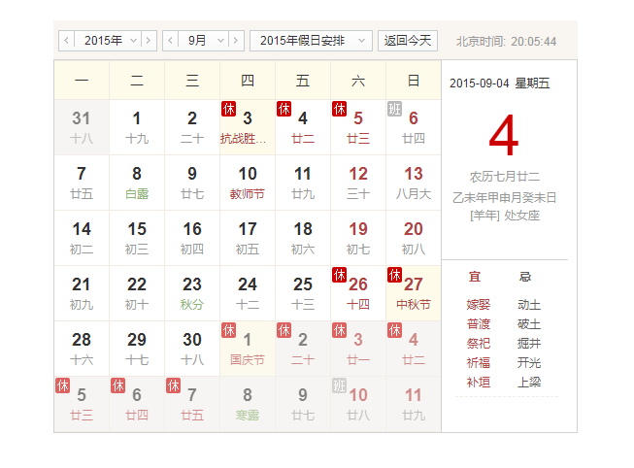Click 北京时间 clock display
The height and width of the screenshot is (468, 634).
506,41
